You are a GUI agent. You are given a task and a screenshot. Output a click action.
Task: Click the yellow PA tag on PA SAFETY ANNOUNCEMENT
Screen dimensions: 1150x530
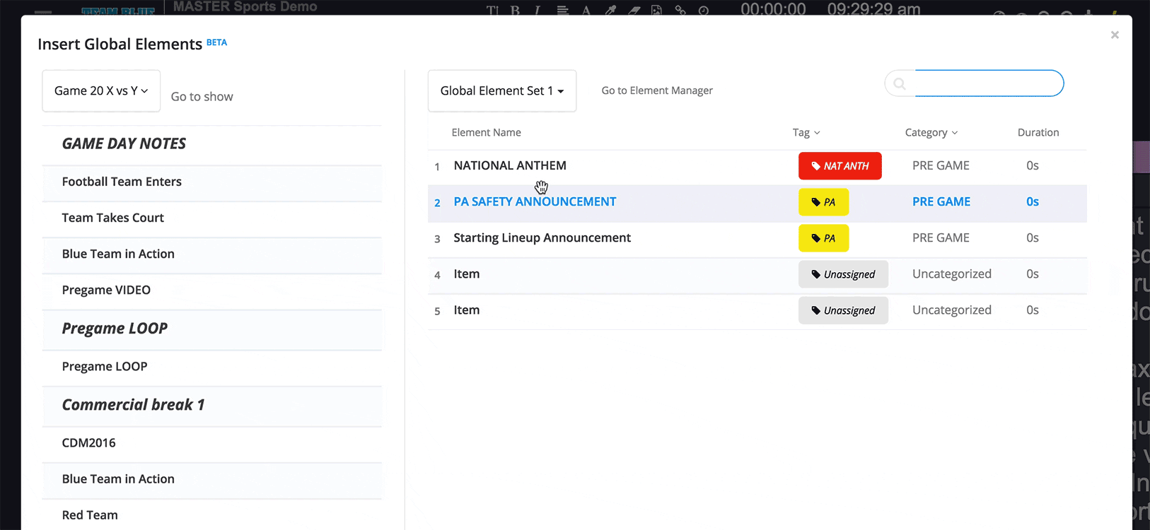[x=823, y=202]
